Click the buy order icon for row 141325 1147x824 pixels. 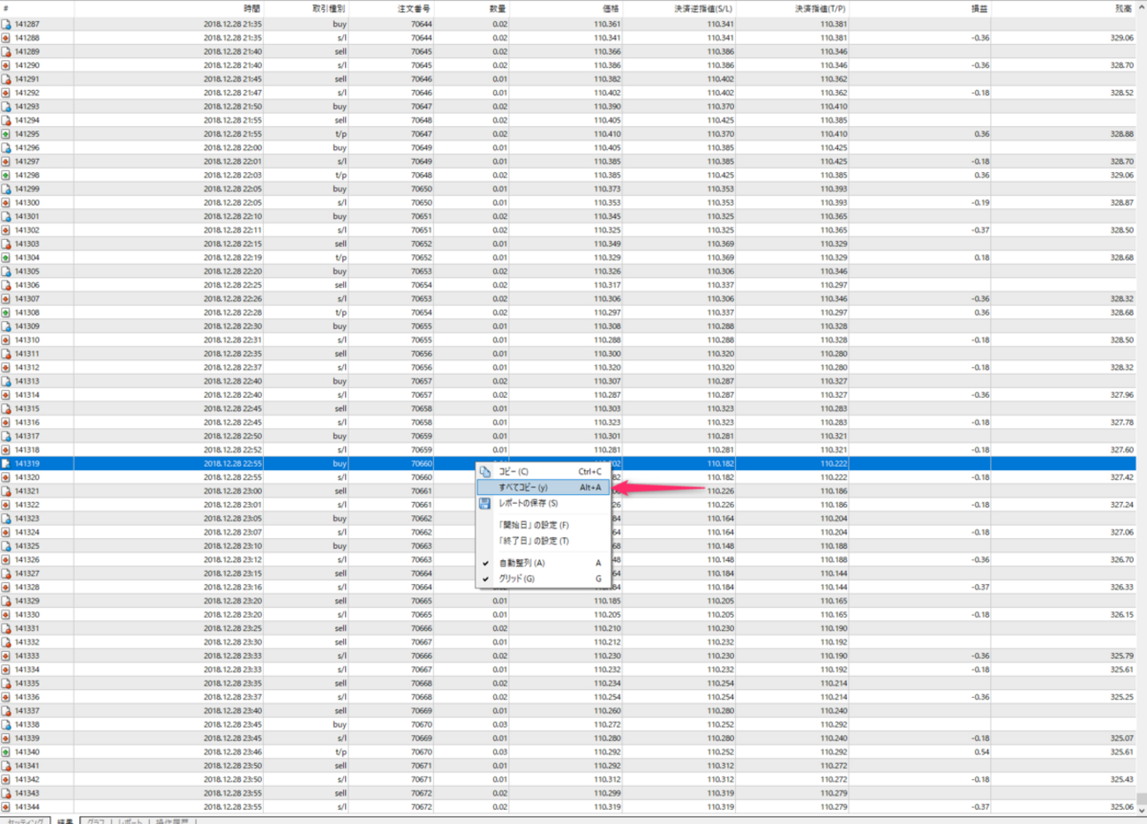6,546
